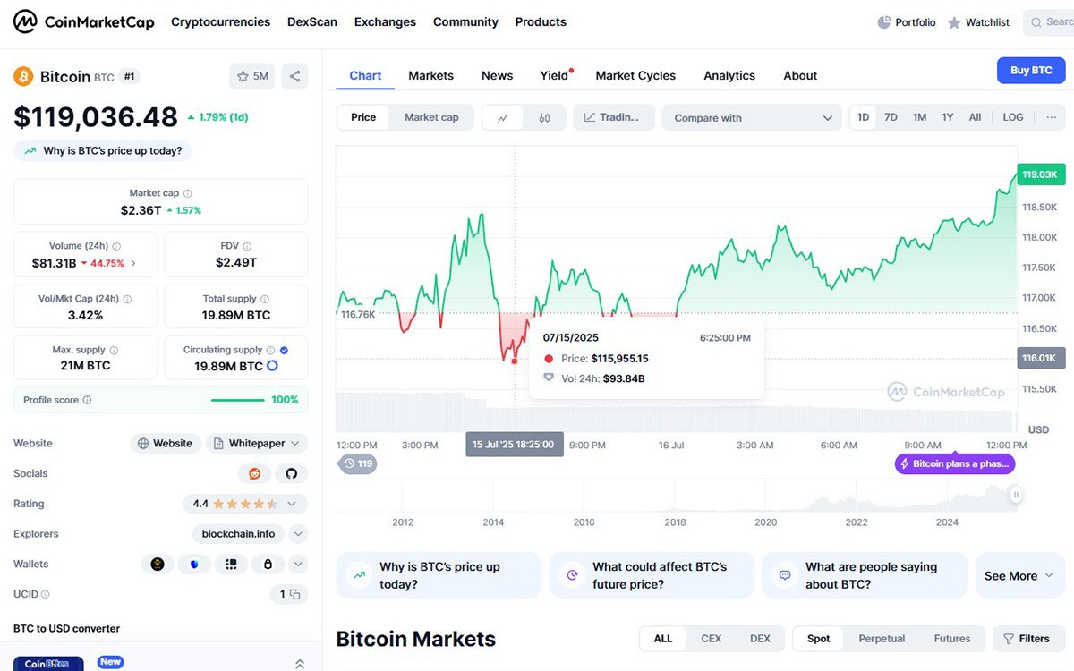Toggle the chart to Market cap
The height and width of the screenshot is (671, 1074).
click(x=431, y=117)
